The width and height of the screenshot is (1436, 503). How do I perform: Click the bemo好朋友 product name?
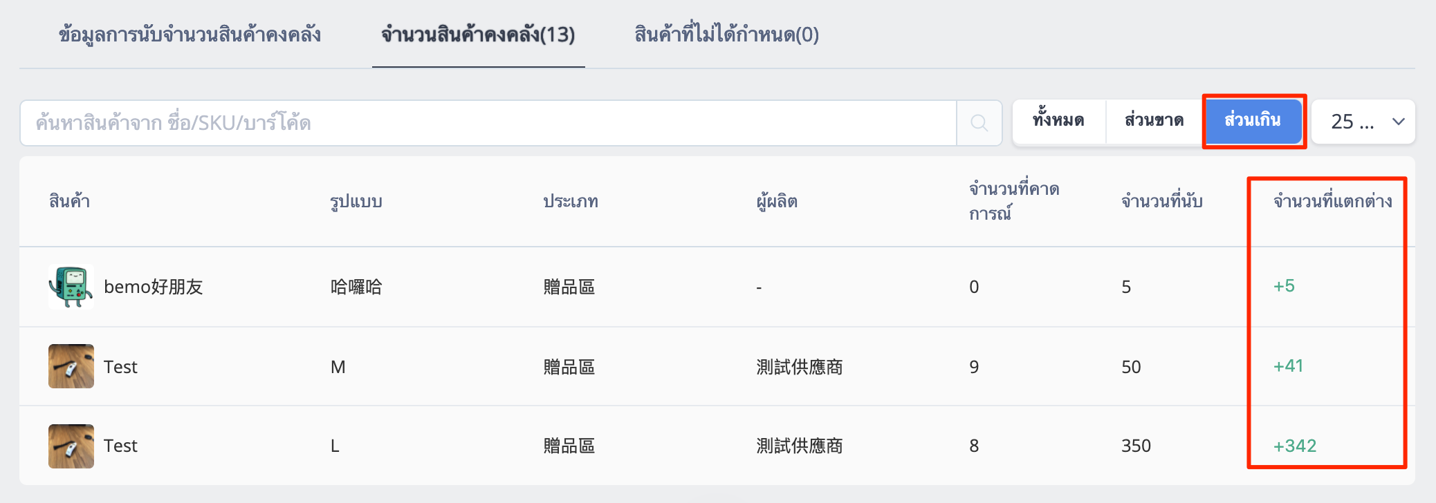tap(153, 287)
